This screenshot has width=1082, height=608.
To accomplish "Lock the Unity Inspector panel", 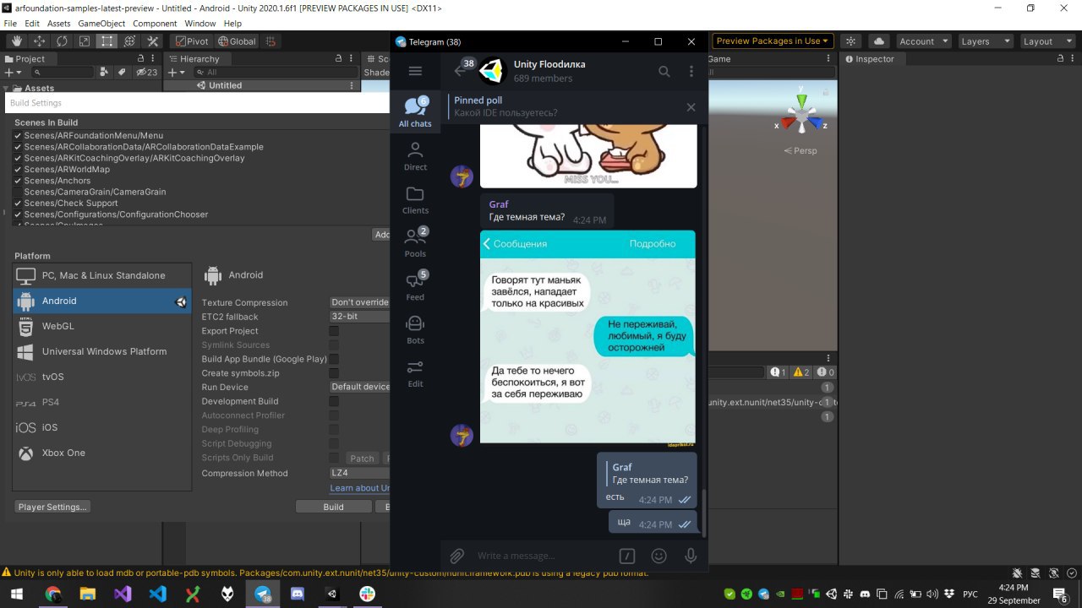I will point(1060,59).
